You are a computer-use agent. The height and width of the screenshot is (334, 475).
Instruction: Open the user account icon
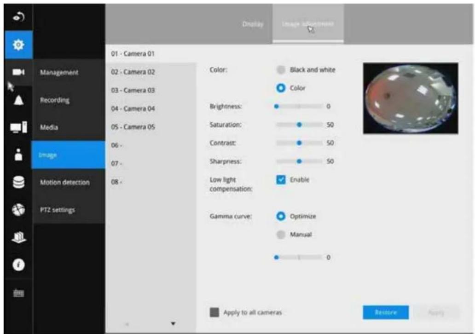click(x=18, y=155)
